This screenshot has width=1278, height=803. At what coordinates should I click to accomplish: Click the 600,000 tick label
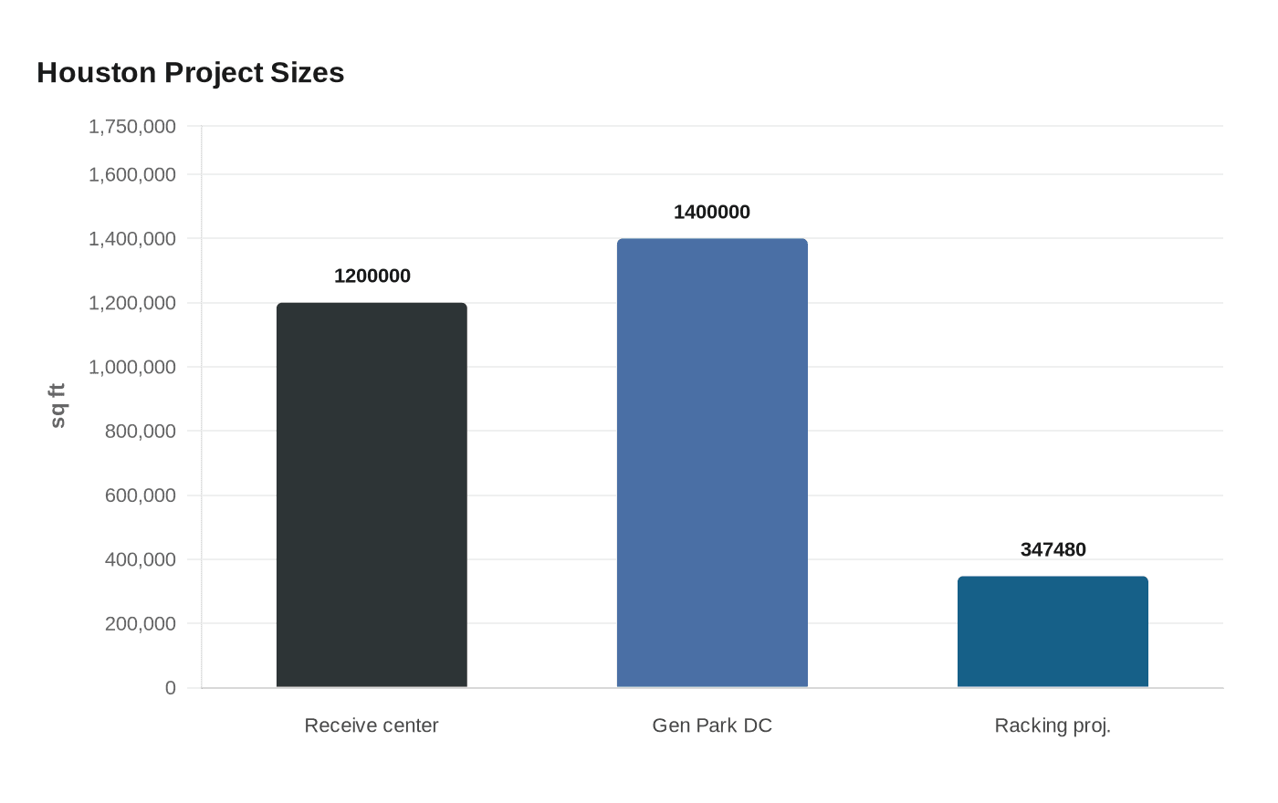(x=139, y=495)
